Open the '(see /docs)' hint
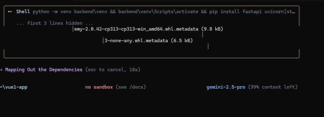This screenshot has width=324, height=117. point(131,87)
